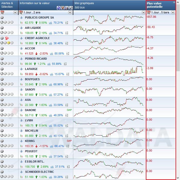The width and height of the screenshot is (180, 180).
Task: Toggle selection C for SANOFI
Action: pyautogui.click(x=8, y=94)
